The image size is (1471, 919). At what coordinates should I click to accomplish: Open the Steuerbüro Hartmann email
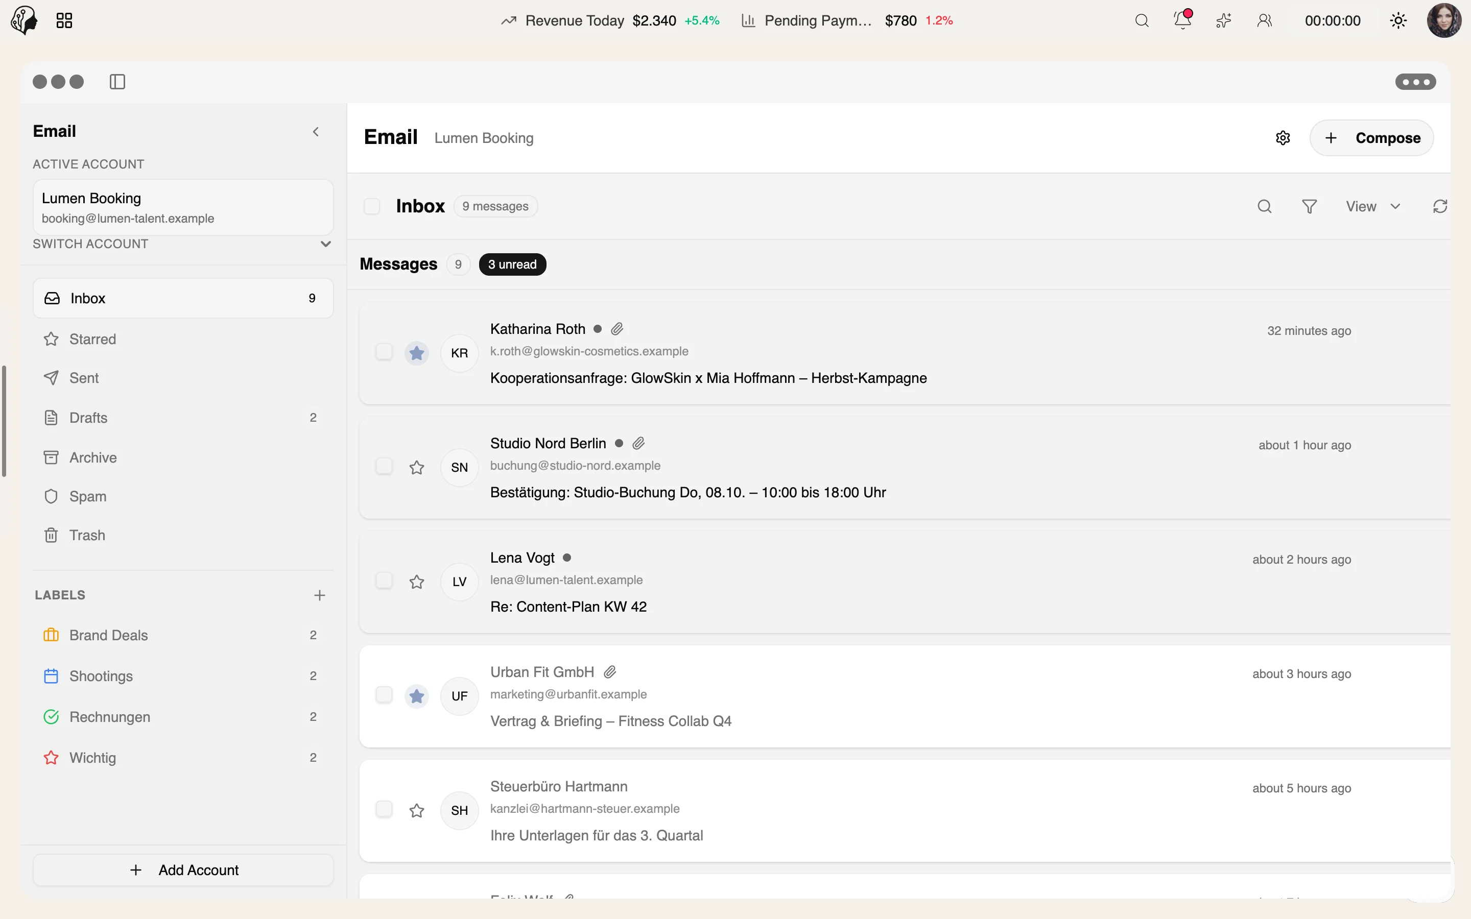(905, 811)
